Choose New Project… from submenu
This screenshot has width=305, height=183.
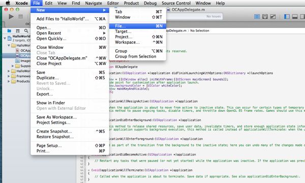(x=138, y=37)
